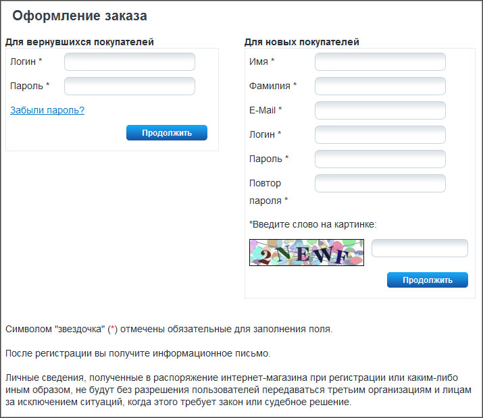Click the captcha image 2NEWF
Screen dimensions: 483x418
tap(307, 253)
